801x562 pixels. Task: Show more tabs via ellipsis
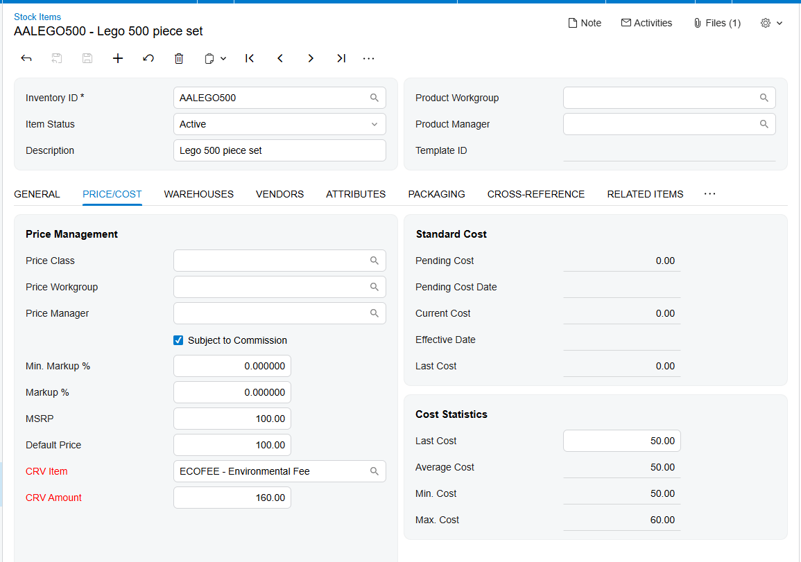709,194
